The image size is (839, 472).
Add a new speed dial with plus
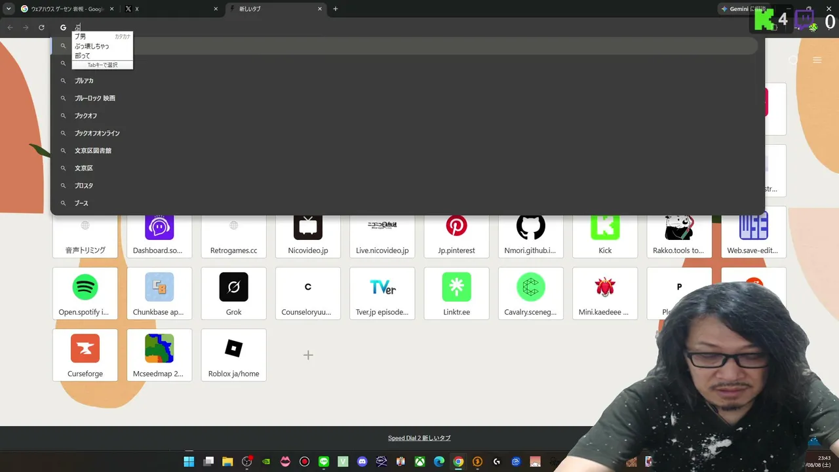[x=308, y=355]
